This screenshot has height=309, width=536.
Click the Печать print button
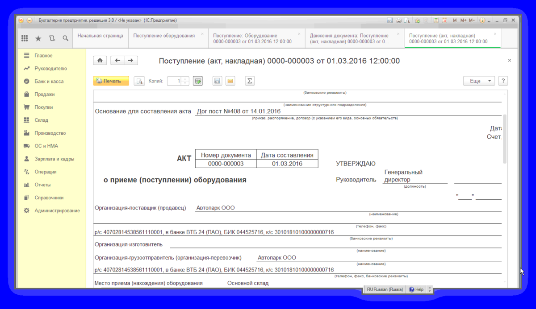pyautogui.click(x=111, y=81)
